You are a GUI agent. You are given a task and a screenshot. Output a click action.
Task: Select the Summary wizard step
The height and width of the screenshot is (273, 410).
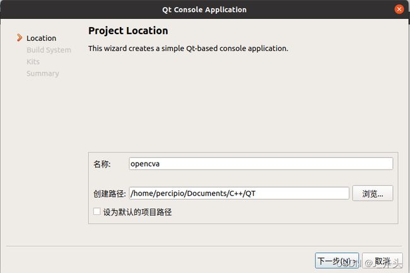click(43, 73)
